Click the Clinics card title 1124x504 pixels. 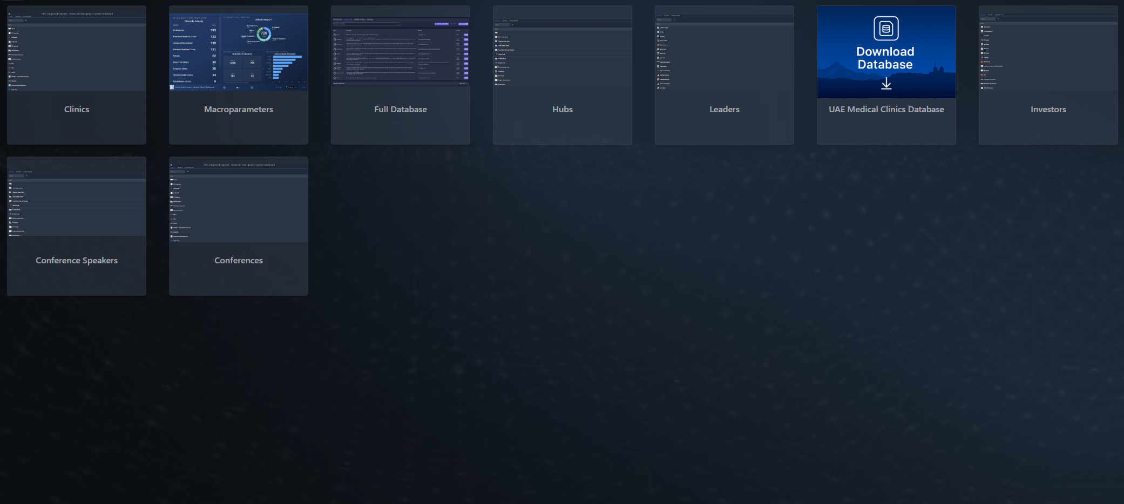click(x=77, y=110)
